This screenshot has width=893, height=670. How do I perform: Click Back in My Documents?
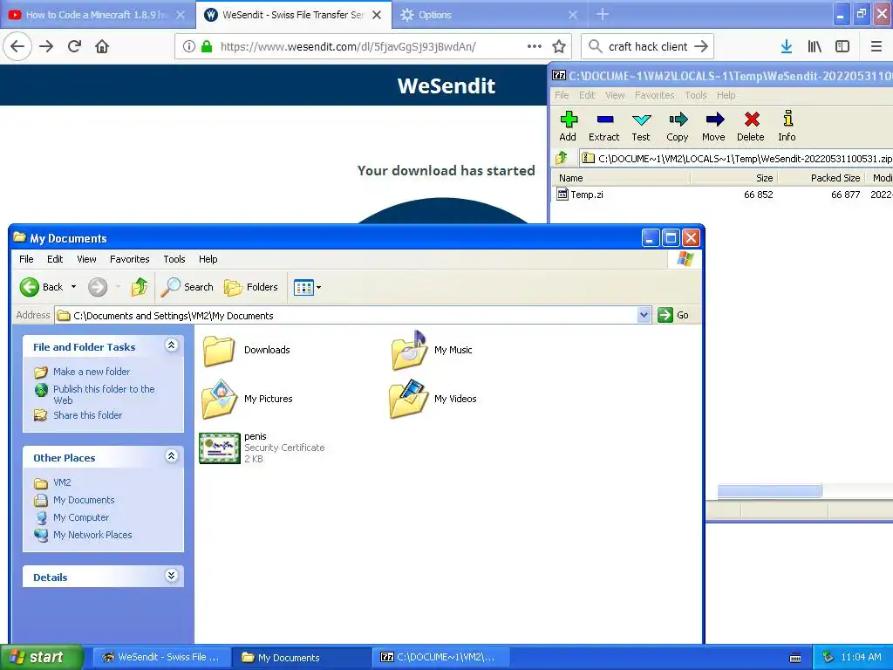(41, 286)
